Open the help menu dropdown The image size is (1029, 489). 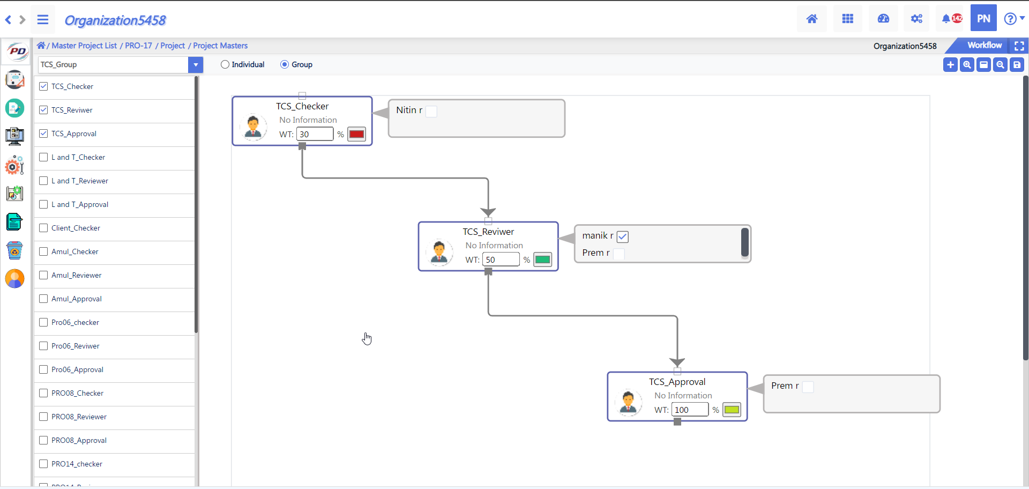pyautogui.click(x=1013, y=19)
